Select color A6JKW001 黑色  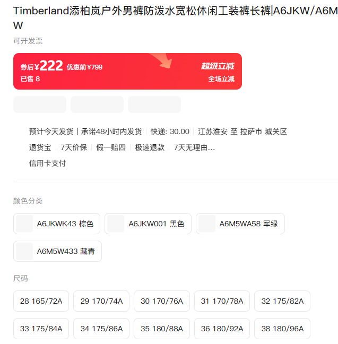click(148, 224)
